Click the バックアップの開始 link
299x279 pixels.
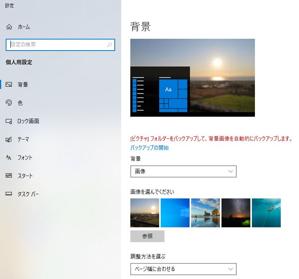click(x=149, y=148)
